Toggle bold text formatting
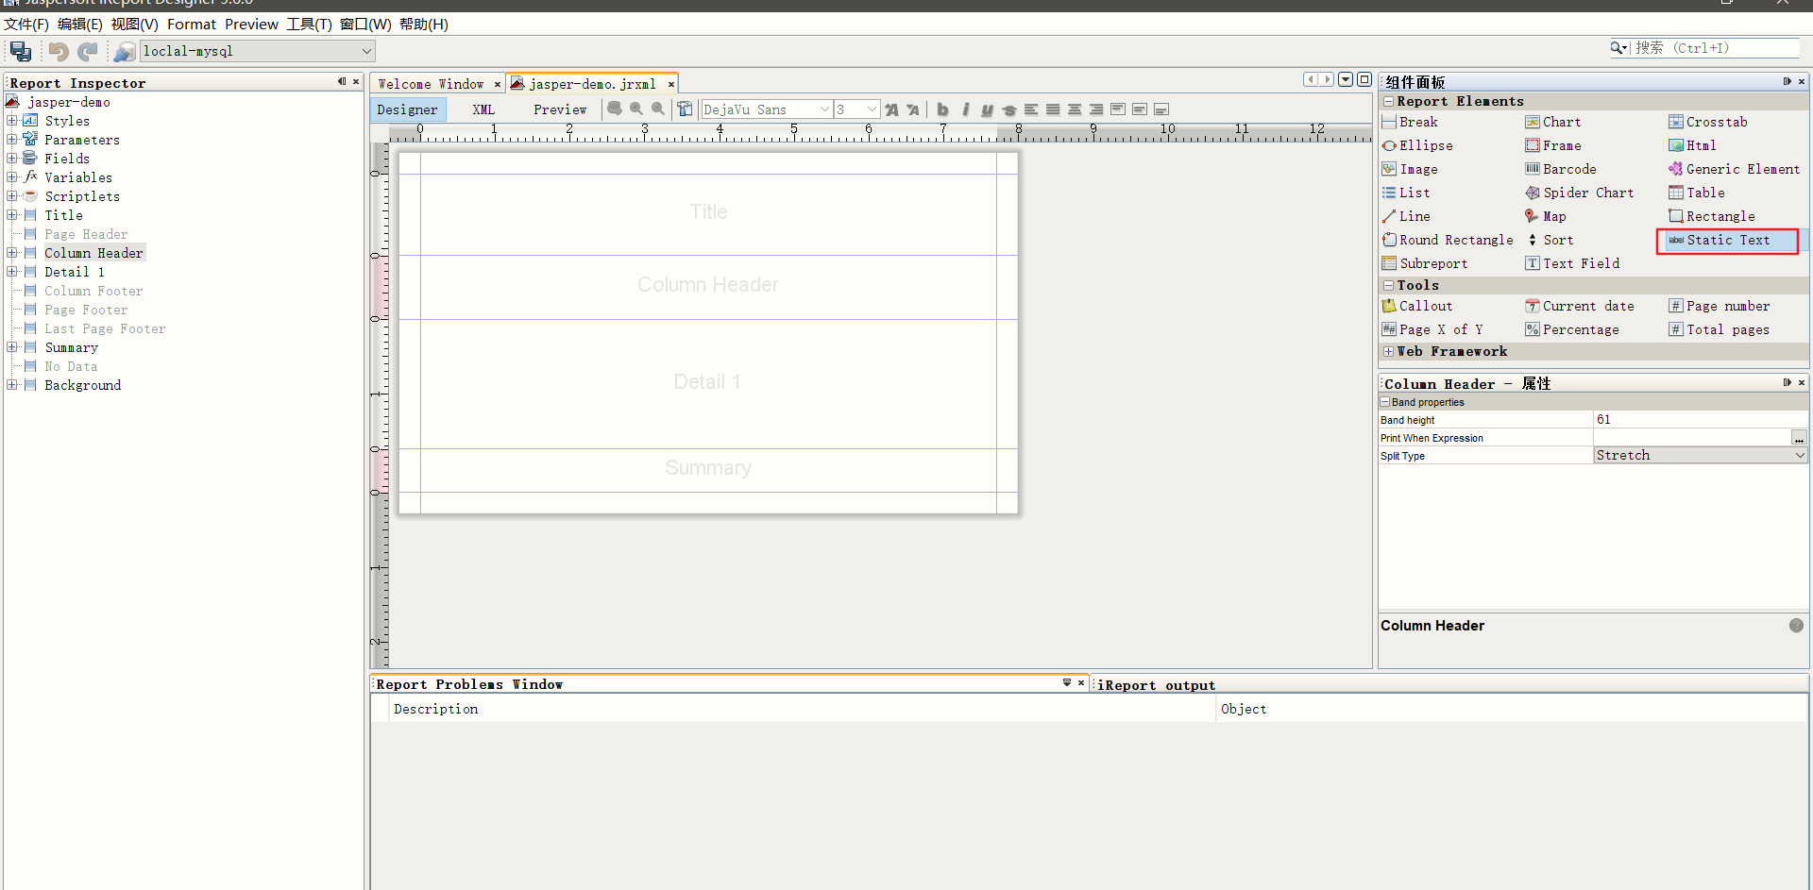The image size is (1813, 890). point(942,109)
